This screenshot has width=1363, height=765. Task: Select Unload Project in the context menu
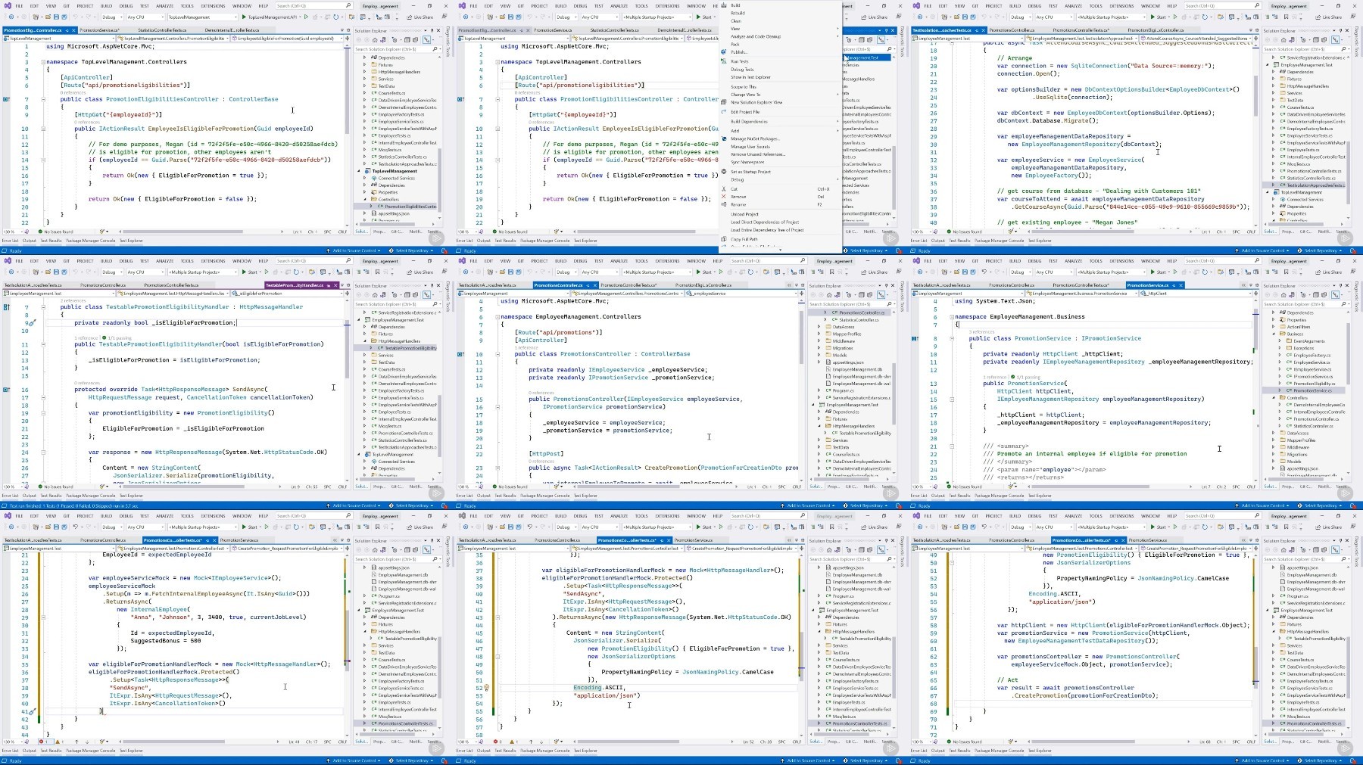(x=780, y=214)
